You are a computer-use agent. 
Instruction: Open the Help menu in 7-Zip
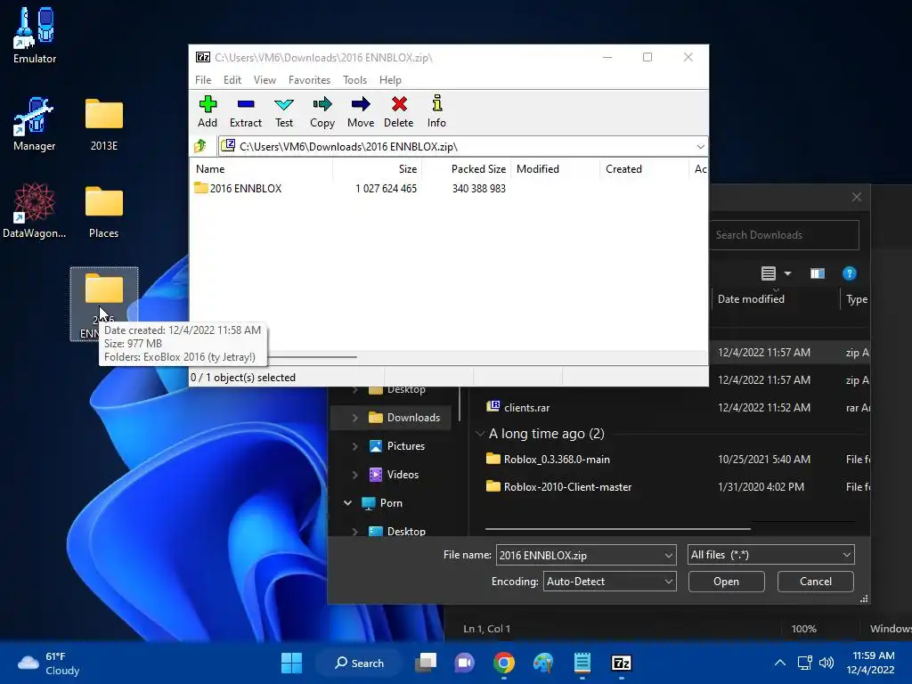[390, 79]
